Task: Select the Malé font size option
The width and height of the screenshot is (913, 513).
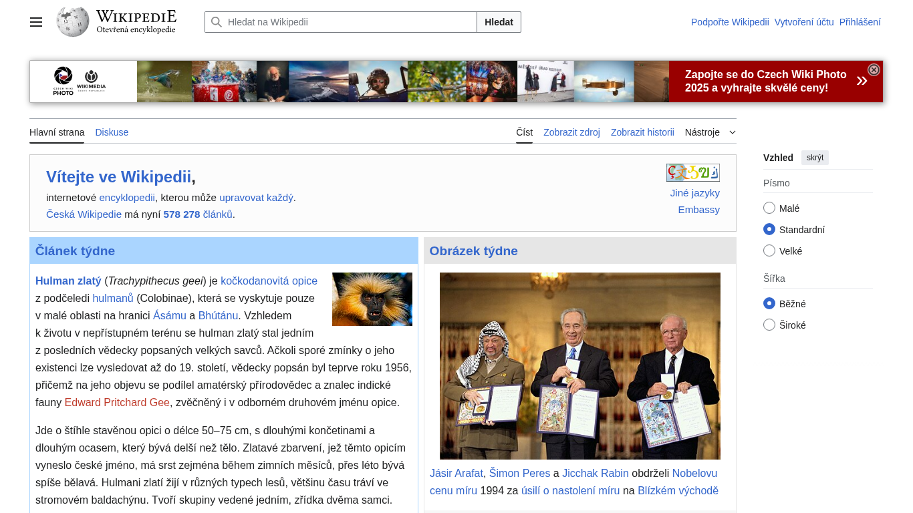Action: (769, 208)
